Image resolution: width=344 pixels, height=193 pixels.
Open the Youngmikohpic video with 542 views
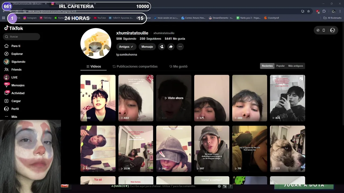(174, 149)
